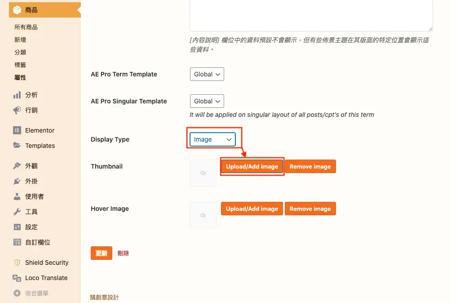Screen dimensions: 451x303
Task: Open 使用者 users person icon
Action: (x=17, y=196)
